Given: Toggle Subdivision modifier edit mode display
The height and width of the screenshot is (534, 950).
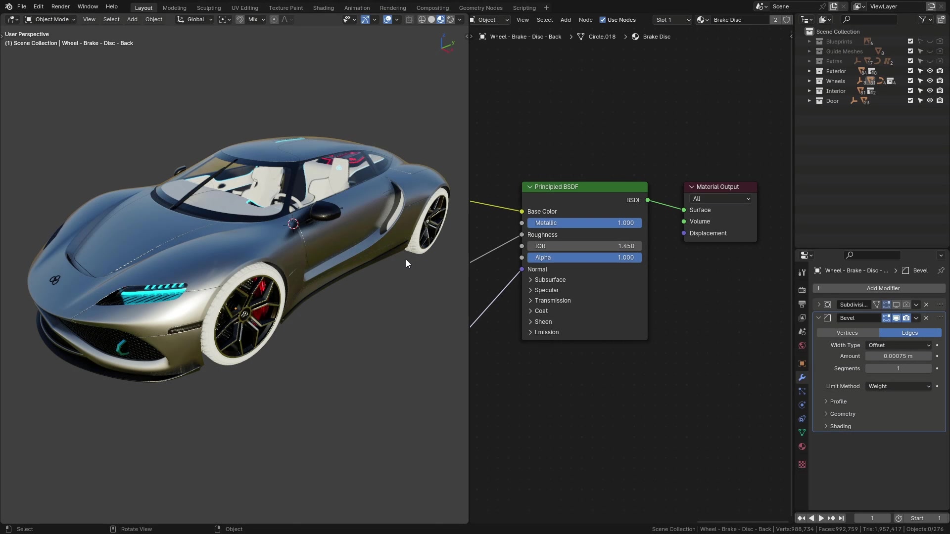Looking at the screenshot, I should (x=886, y=305).
